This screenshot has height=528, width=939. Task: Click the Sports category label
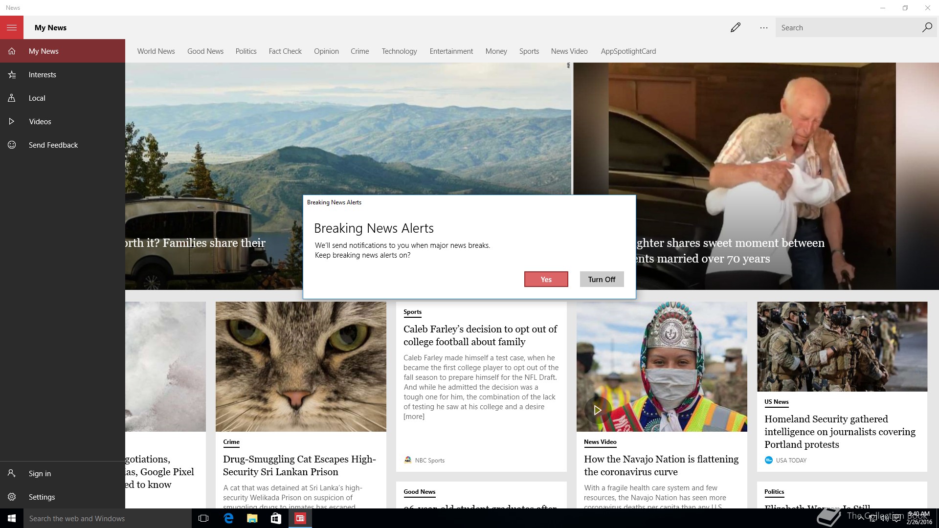pos(412,312)
